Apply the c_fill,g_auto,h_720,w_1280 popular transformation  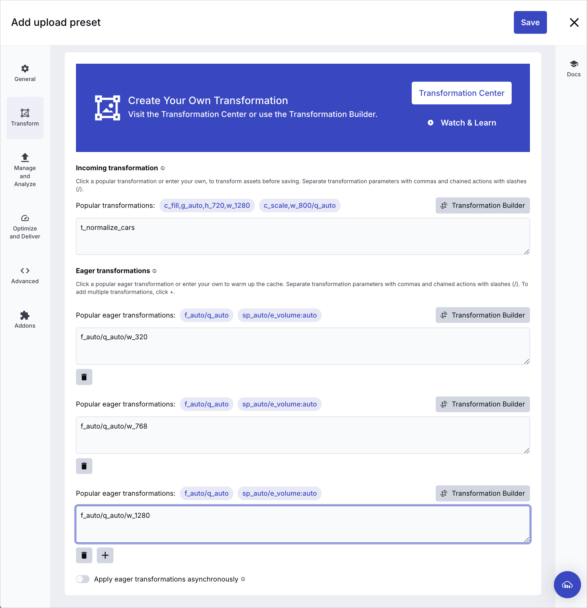pyautogui.click(x=207, y=205)
